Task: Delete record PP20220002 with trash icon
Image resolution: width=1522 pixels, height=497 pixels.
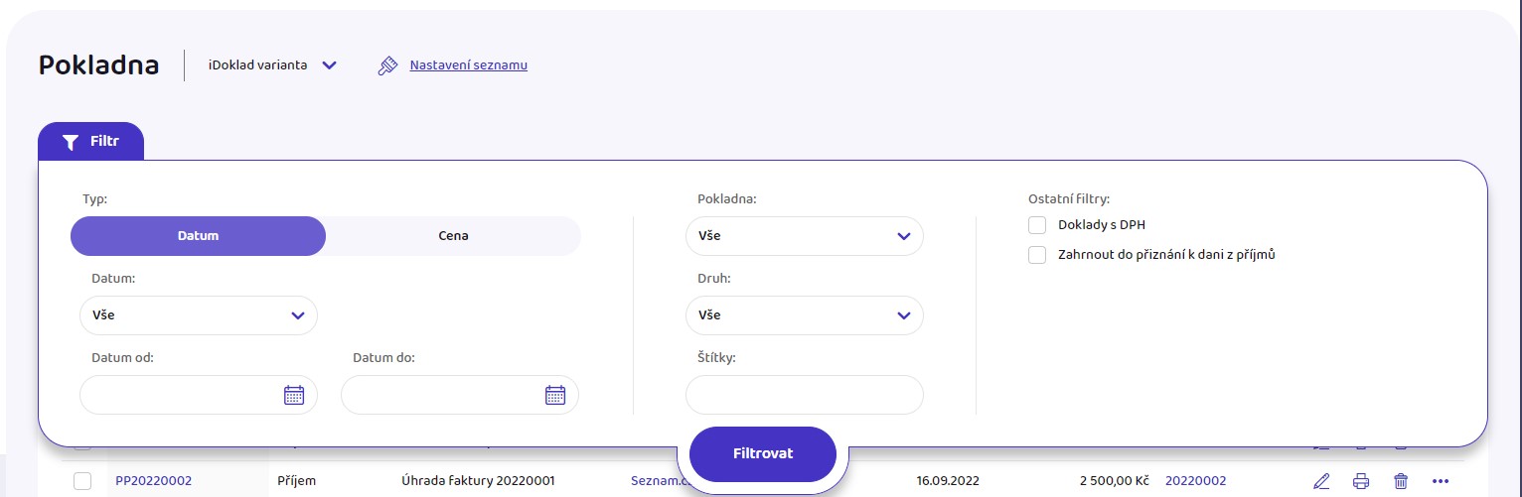Action: 1401,481
